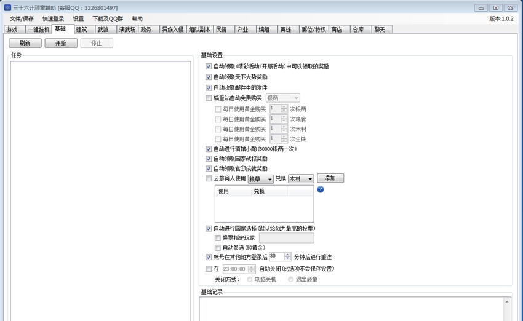The width and height of the screenshot is (523, 321).
Task: Click the blue help question mark icon
Action: (x=320, y=189)
